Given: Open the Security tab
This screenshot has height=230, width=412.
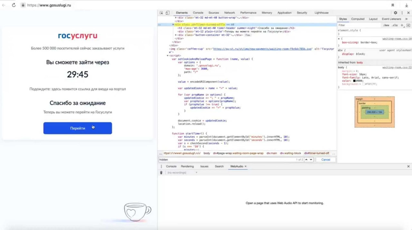Looking at the screenshot, I should (x=302, y=13).
